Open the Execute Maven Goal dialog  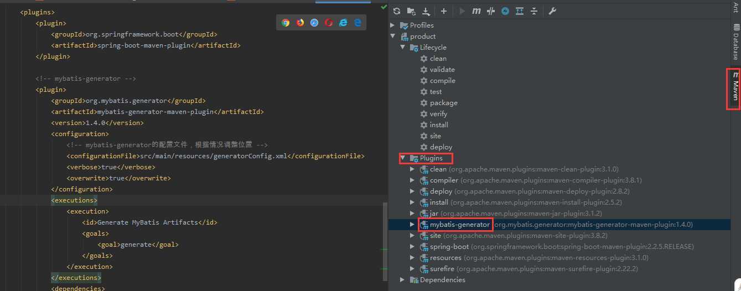click(476, 11)
